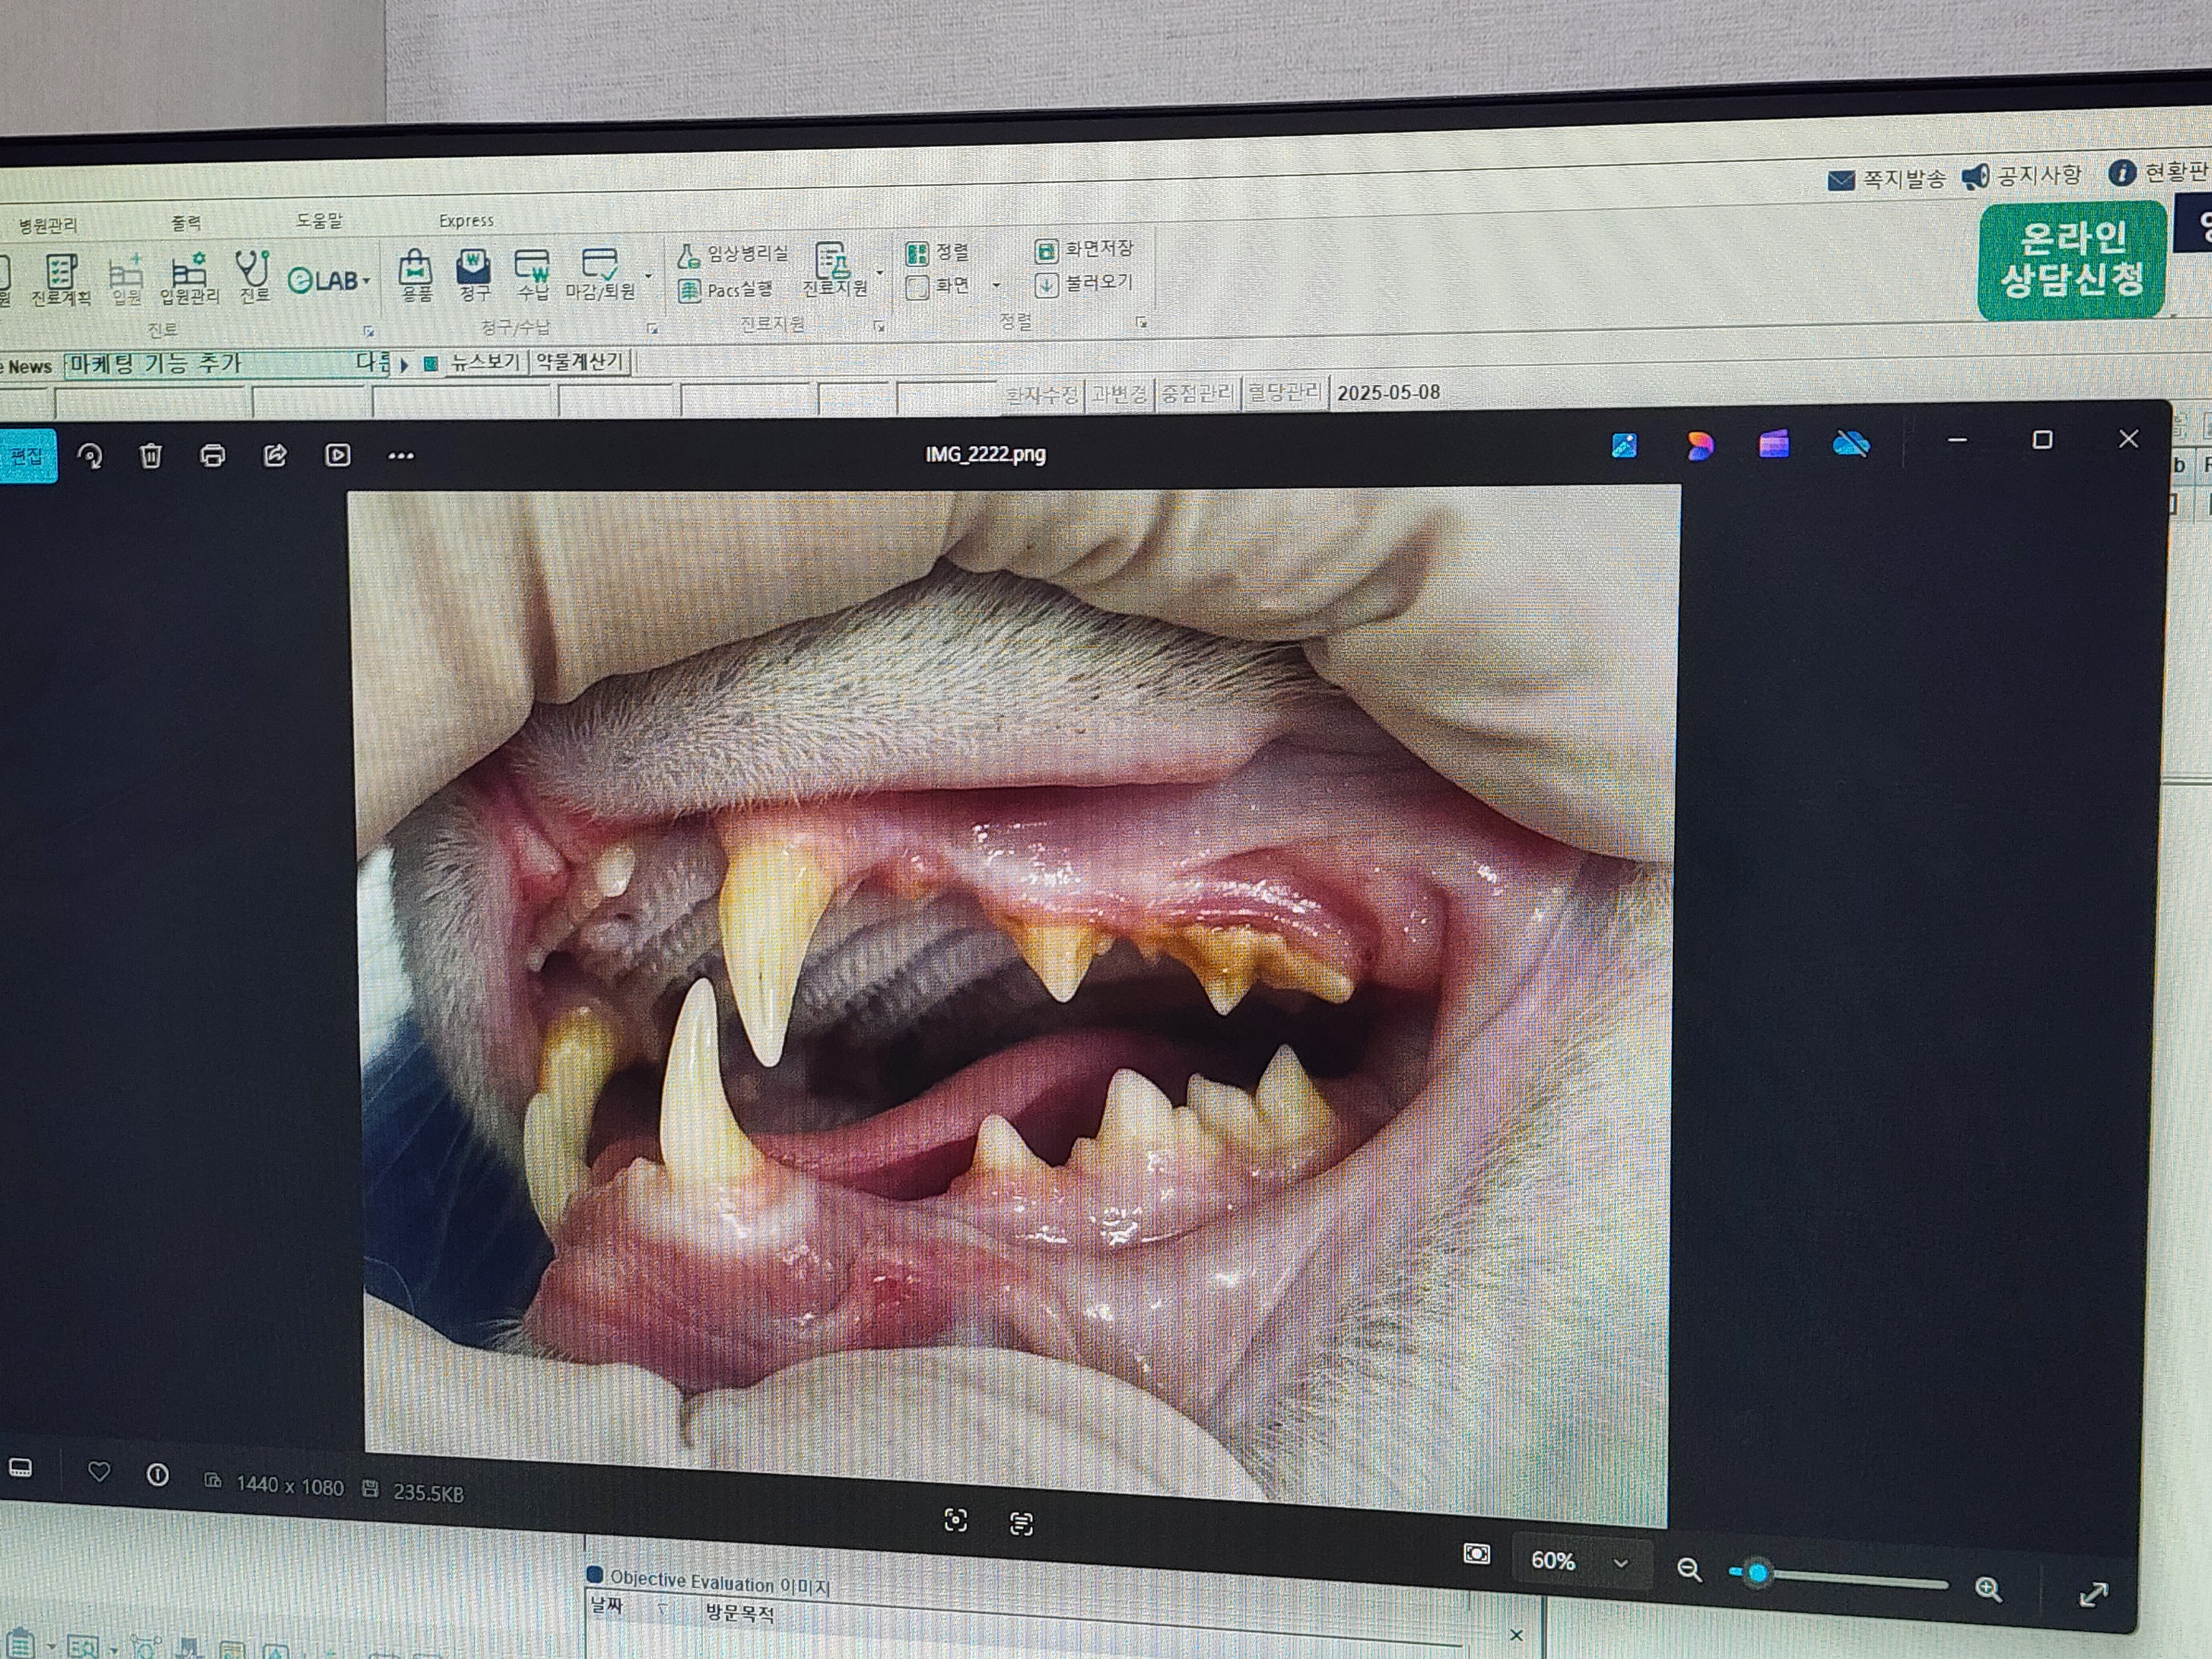Toggle the 화면 screen option checkbox
Screen dimensions: 2212x1659
click(x=917, y=288)
